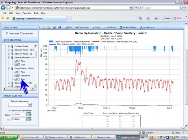Open a saved graph via folder icon
This screenshot has width=188, height=140.
pos(49,27)
